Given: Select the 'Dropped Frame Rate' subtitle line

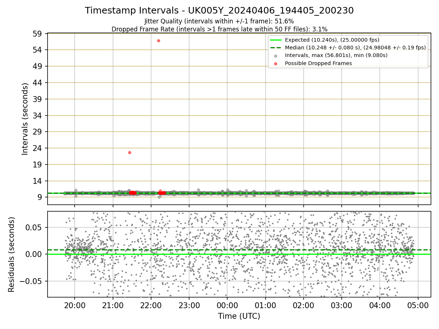Looking at the screenshot, I should pos(219,29).
